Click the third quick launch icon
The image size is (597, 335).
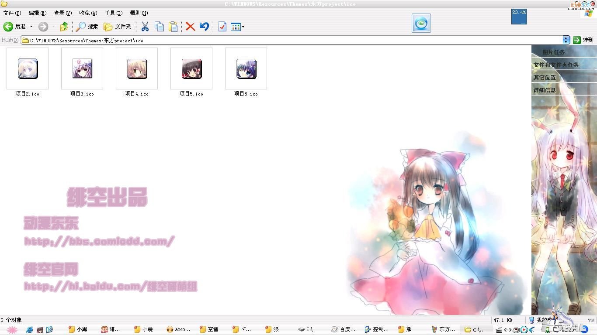pyautogui.click(x=49, y=330)
